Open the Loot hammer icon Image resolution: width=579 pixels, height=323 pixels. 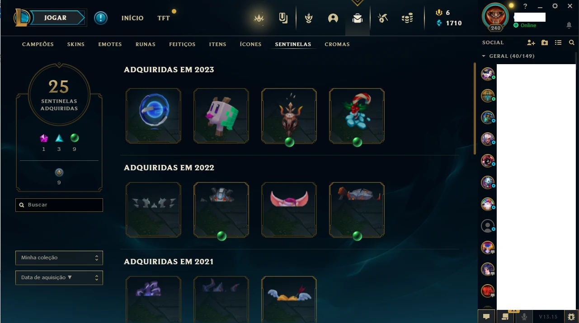[383, 19]
